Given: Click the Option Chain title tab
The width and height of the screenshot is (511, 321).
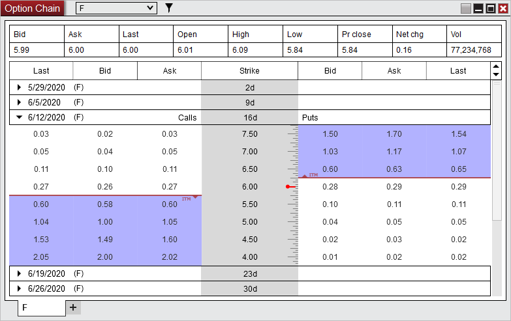Looking at the screenshot, I should pyautogui.click(x=33, y=8).
